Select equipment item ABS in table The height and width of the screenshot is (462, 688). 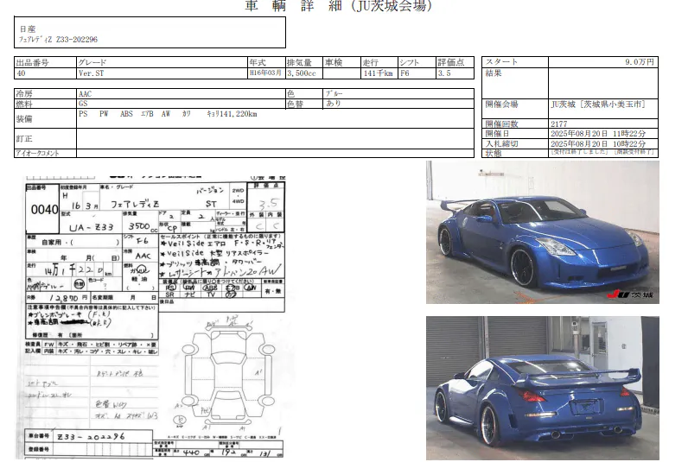[x=126, y=114]
